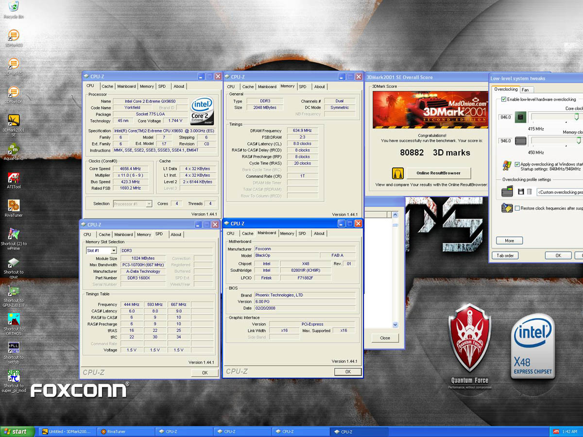Click the 3DMark2001 ResultBrowser icon
Image resolution: width=583 pixels, height=437 pixels.
coord(398,173)
